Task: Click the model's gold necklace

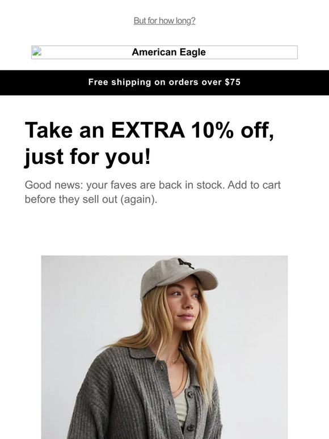Action: tap(174, 362)
